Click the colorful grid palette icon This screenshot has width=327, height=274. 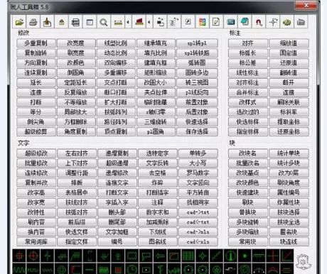click(202, 22)
